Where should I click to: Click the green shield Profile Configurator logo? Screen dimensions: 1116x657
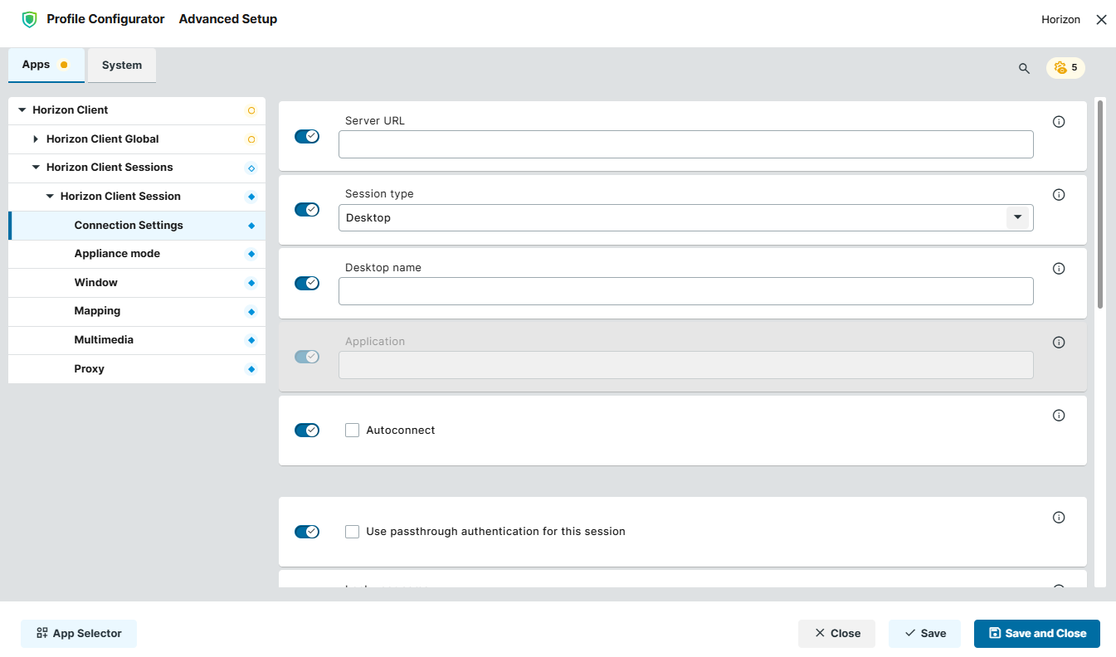point(30,19)
